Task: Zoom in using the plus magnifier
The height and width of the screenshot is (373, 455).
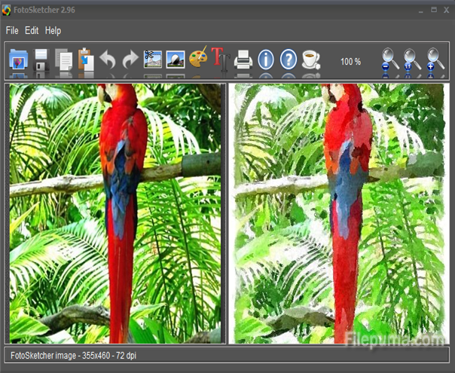Action: (435, 59)
